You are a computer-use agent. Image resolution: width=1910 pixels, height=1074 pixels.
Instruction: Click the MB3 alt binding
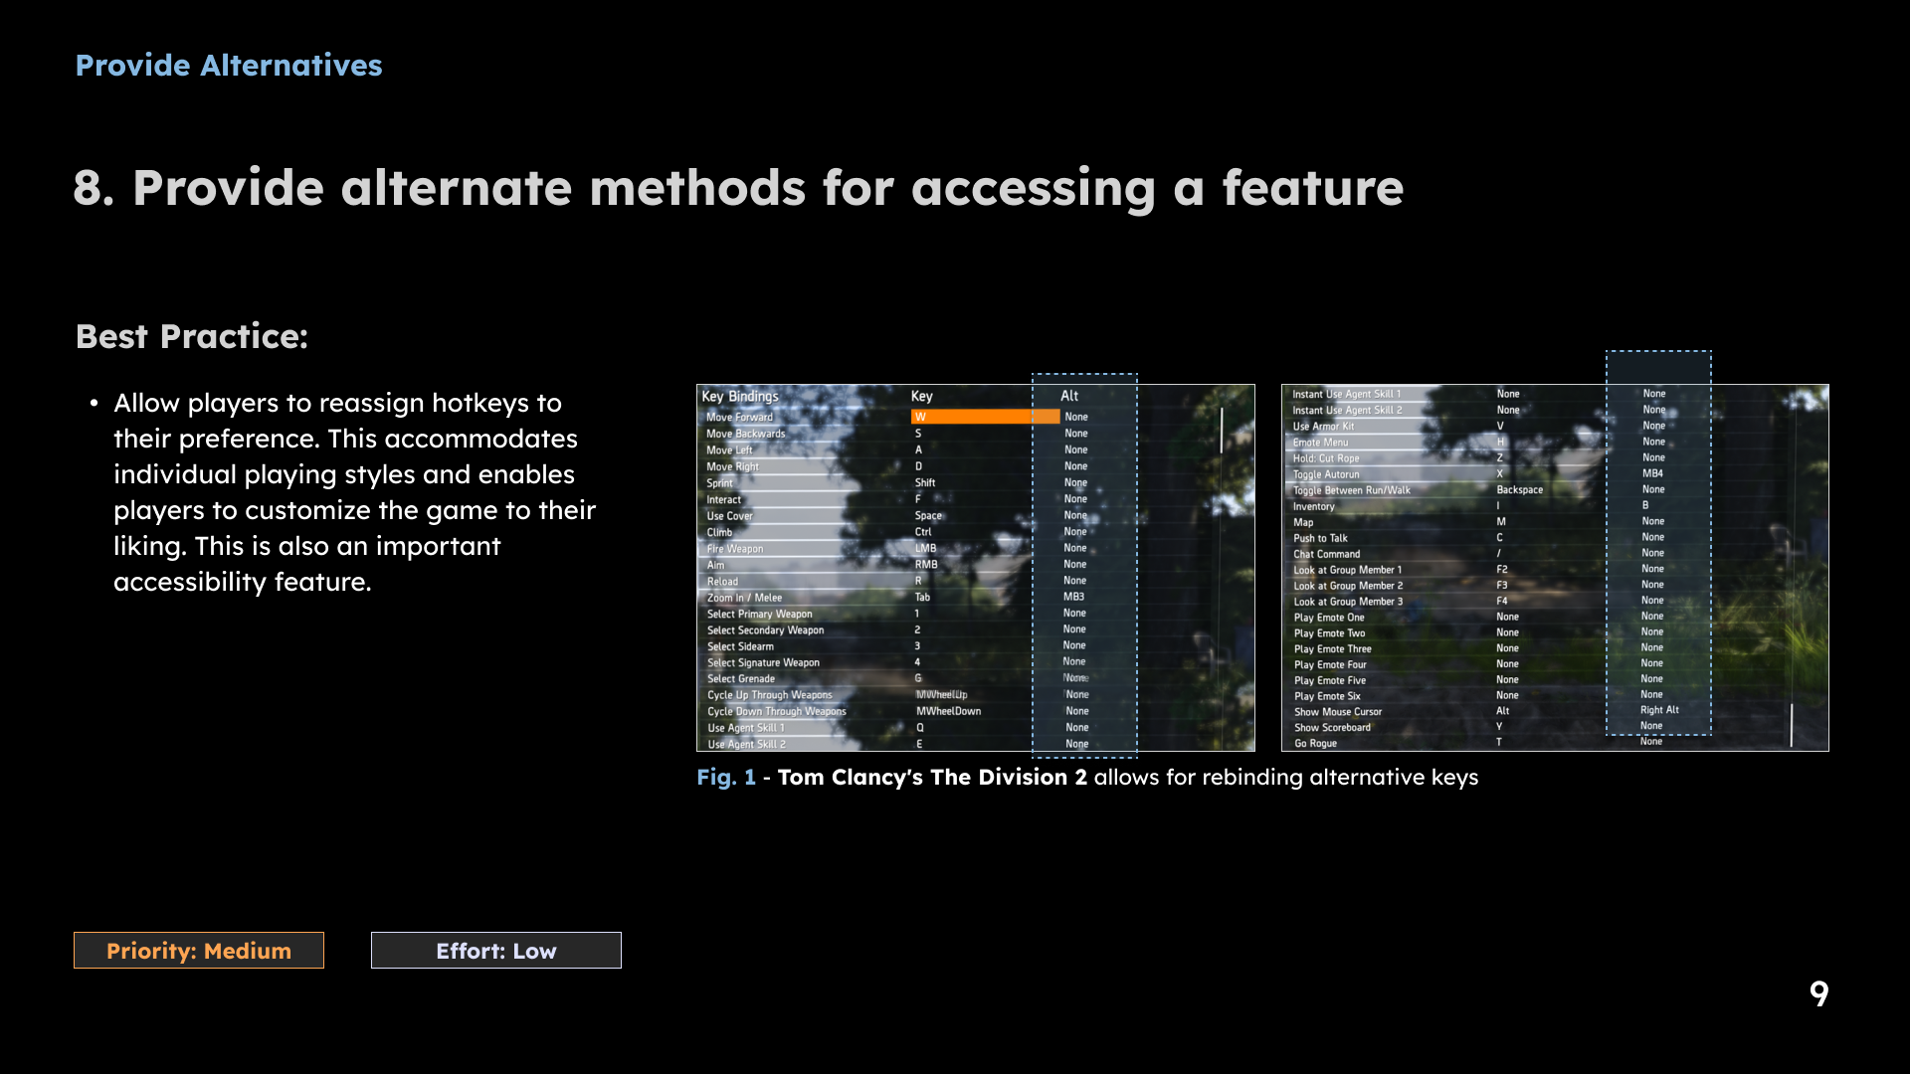[x=1073, y=597]
